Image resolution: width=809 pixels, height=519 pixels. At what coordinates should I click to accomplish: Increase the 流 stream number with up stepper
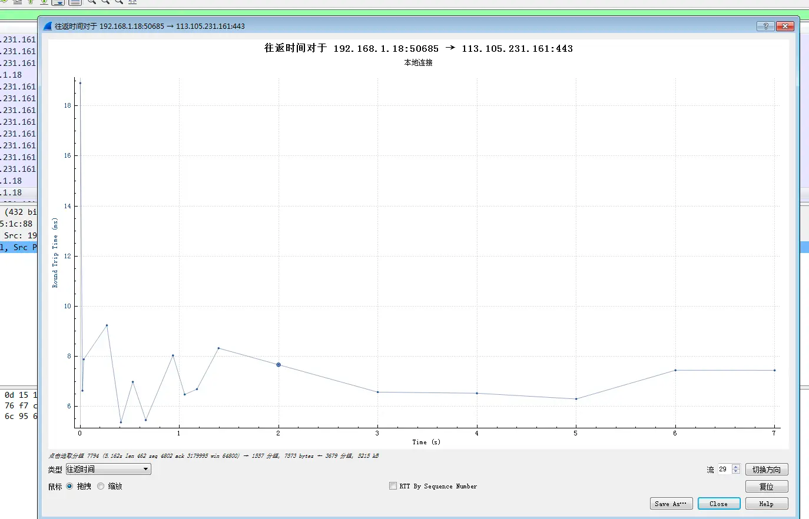(x=735, y=467)
